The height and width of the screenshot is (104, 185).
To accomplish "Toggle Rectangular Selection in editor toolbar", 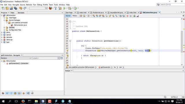I will [106, 16].
